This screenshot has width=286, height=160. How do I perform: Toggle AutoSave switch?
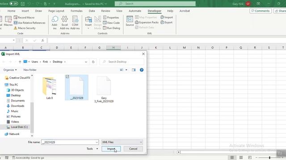pos(14,4)
